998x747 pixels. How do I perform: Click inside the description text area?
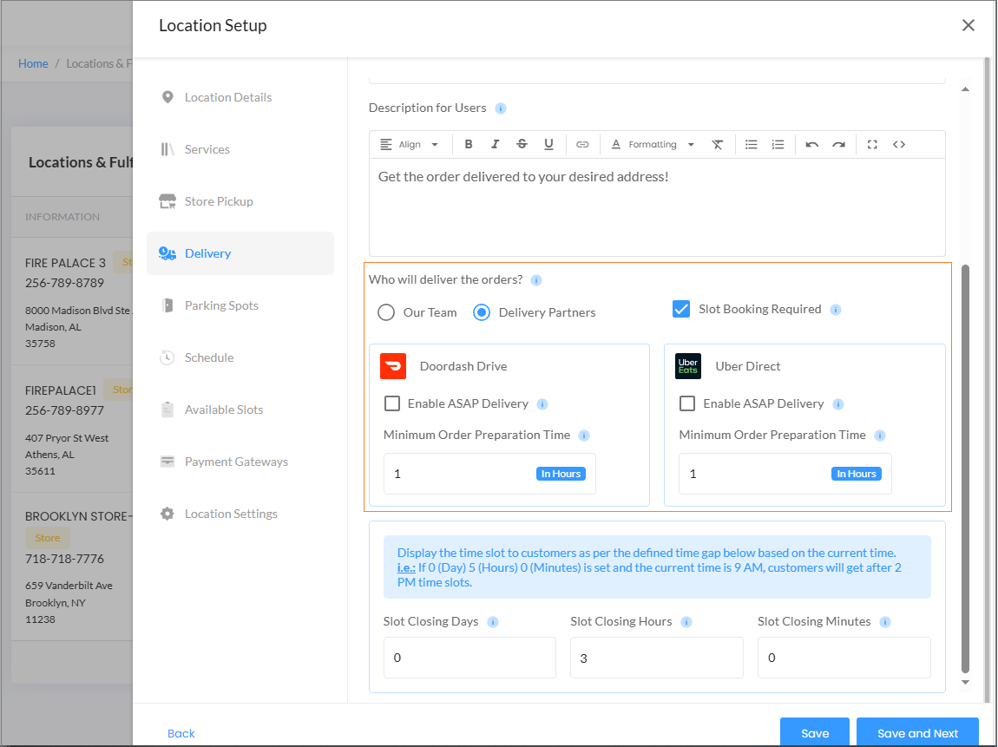point(657,207)
